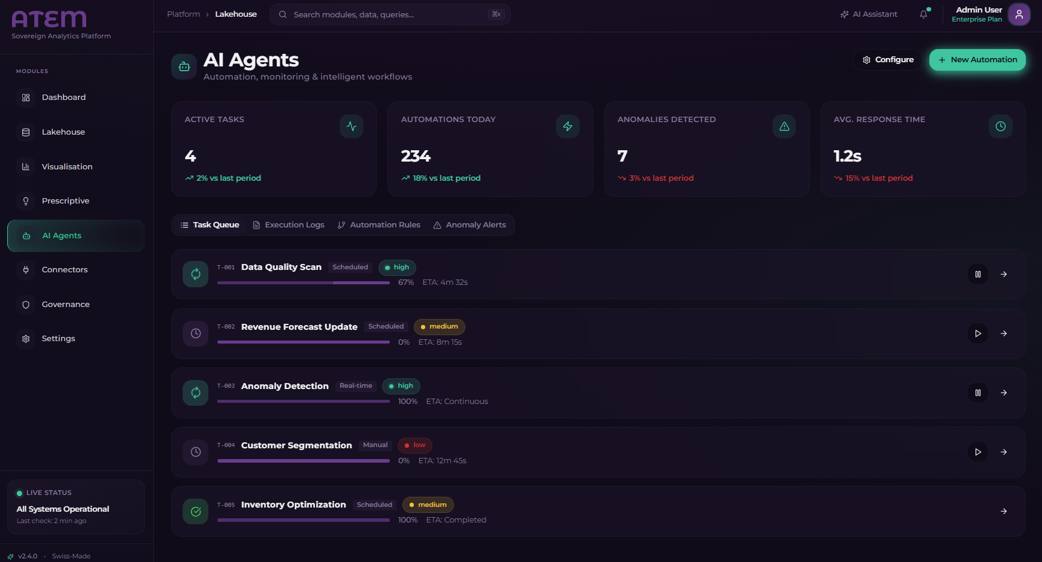Click the Inventory Optimization completed check icon

pyautogui.click(x=196, y=512)
